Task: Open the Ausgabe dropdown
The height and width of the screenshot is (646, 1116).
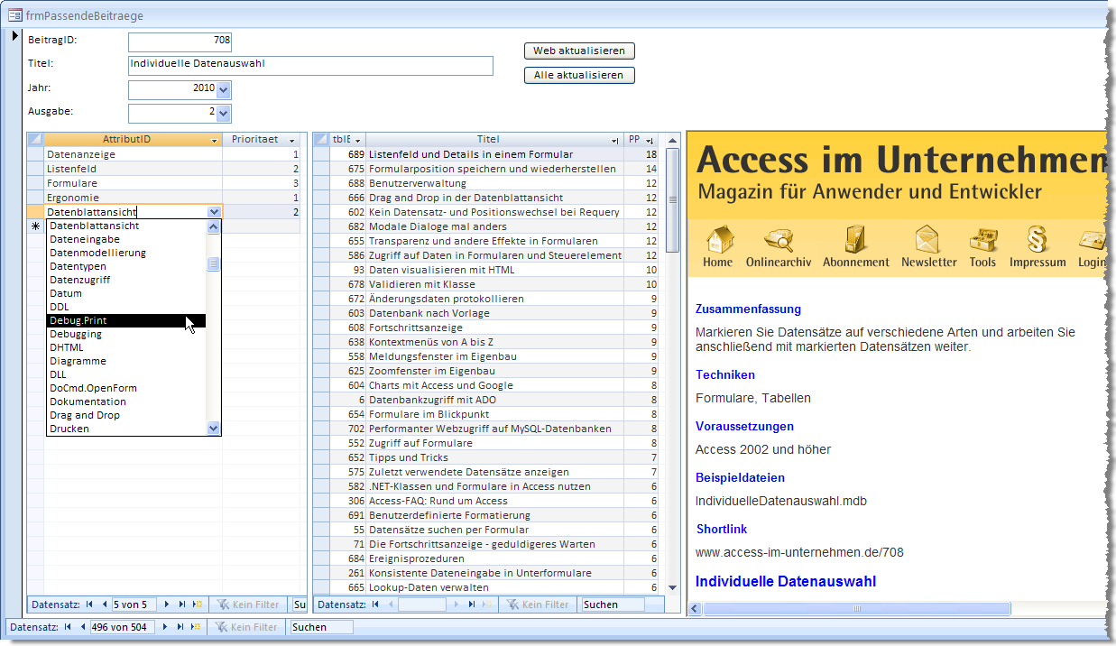Action: point(224,113)
